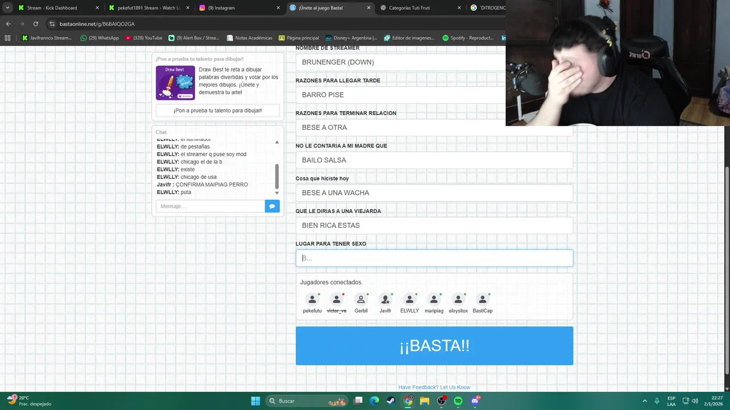
Task: Click Gerbil player avatar icon
Action: click(x=361, y=300)
